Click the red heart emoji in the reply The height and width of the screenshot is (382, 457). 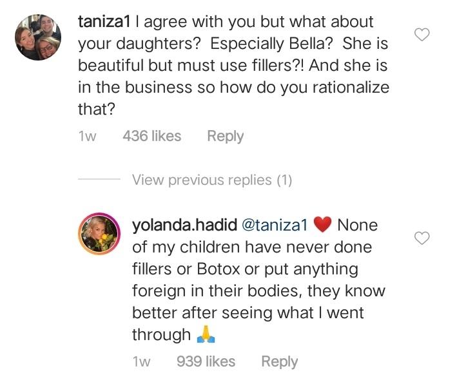(x=323, y=225)
